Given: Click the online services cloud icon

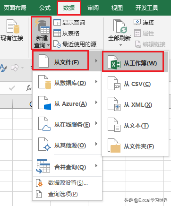Looking at the screenshot, I should click(45, 124).
